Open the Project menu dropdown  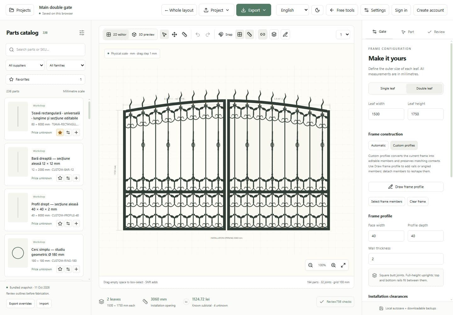coord(217,10)
